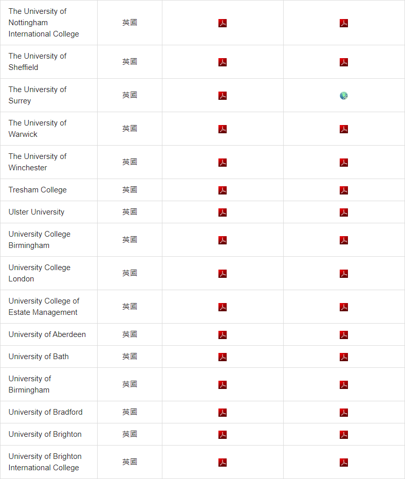Click the Tresham College name text
Viewport: 405px width, 479px height.
[38, 190]
